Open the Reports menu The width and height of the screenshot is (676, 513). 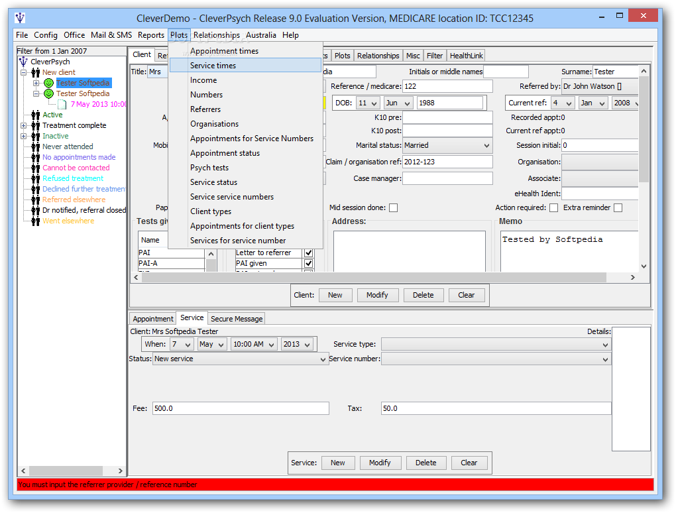pos(151,35)
